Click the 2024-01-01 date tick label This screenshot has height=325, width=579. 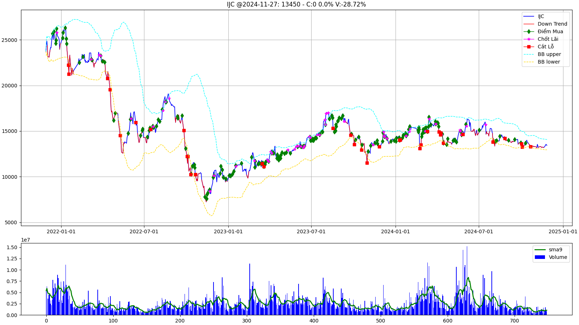[x=396, y=231]
